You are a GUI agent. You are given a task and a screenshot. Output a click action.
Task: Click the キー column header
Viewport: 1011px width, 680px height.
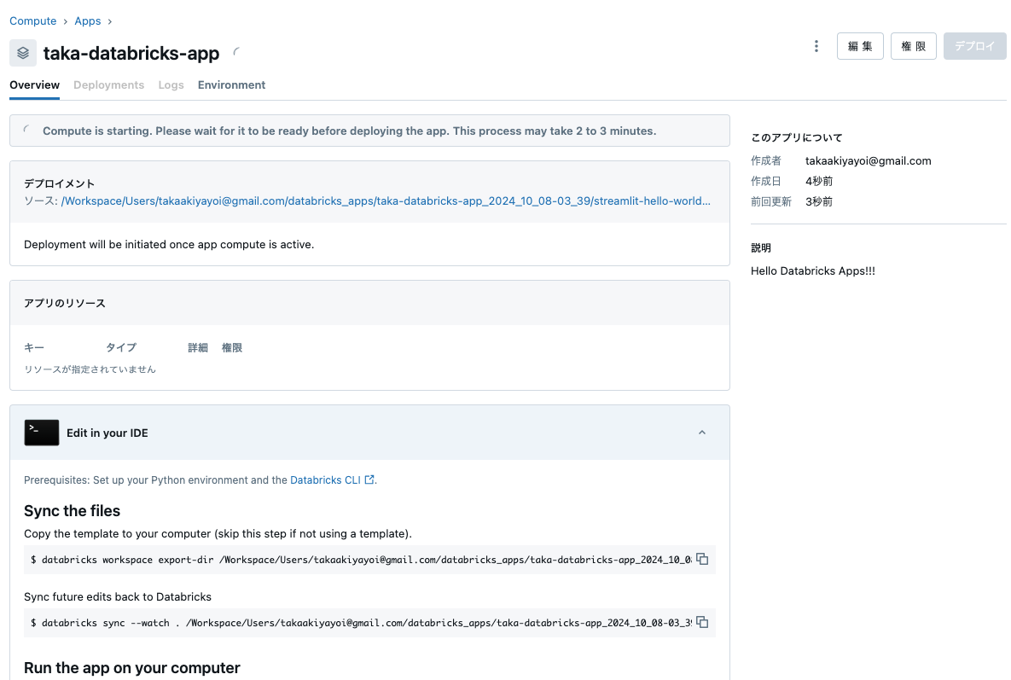point(33,347)
